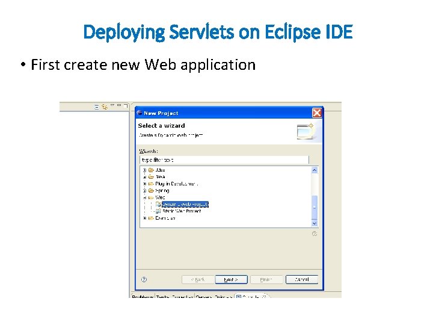Select the Dynamic Web Project entry
The height and width of the screenshot is (325, 433).
[185, 204]
